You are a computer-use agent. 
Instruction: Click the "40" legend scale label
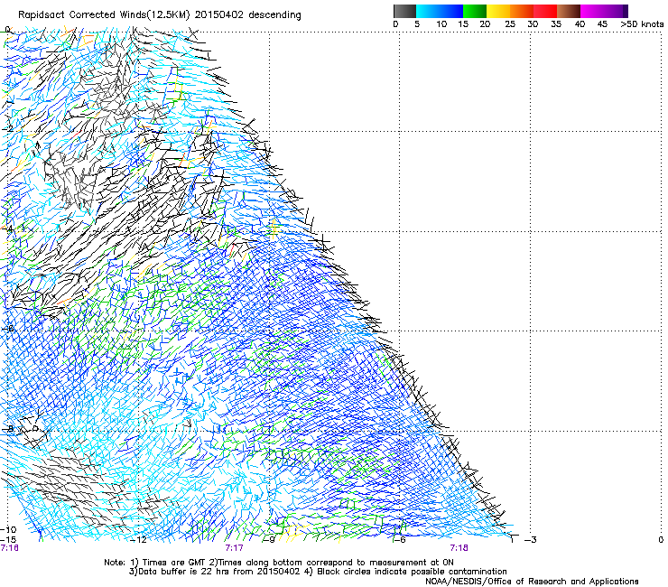[x=580, y=24]
